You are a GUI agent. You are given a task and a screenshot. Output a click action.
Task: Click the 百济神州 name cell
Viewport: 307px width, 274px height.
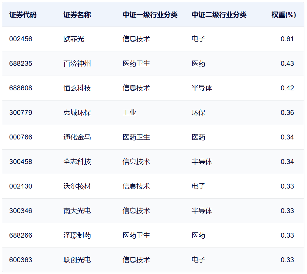coord(77,64)
